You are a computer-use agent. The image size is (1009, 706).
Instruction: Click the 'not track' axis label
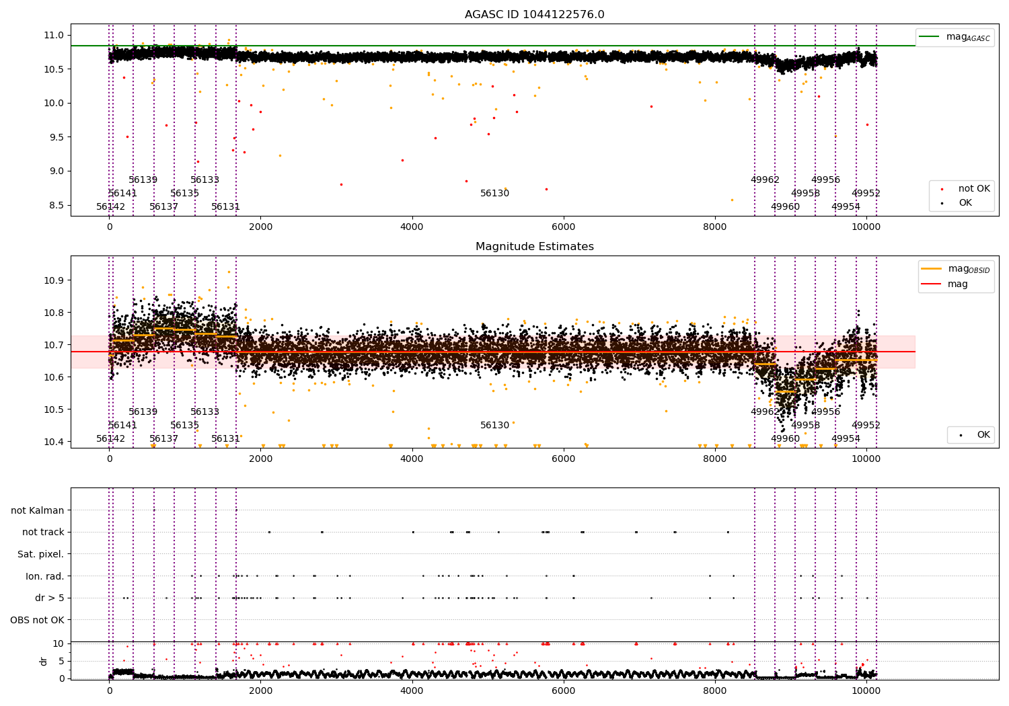click(43, 533)
